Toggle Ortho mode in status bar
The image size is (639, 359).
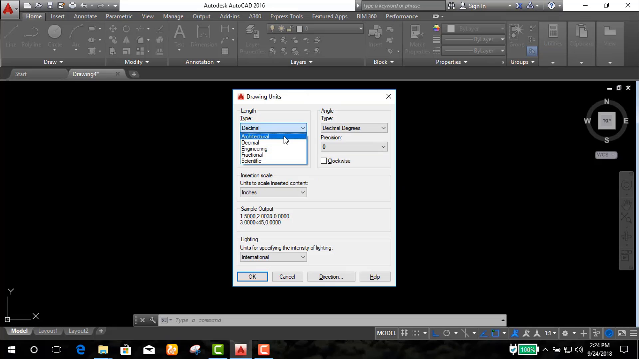pos(435,333)
